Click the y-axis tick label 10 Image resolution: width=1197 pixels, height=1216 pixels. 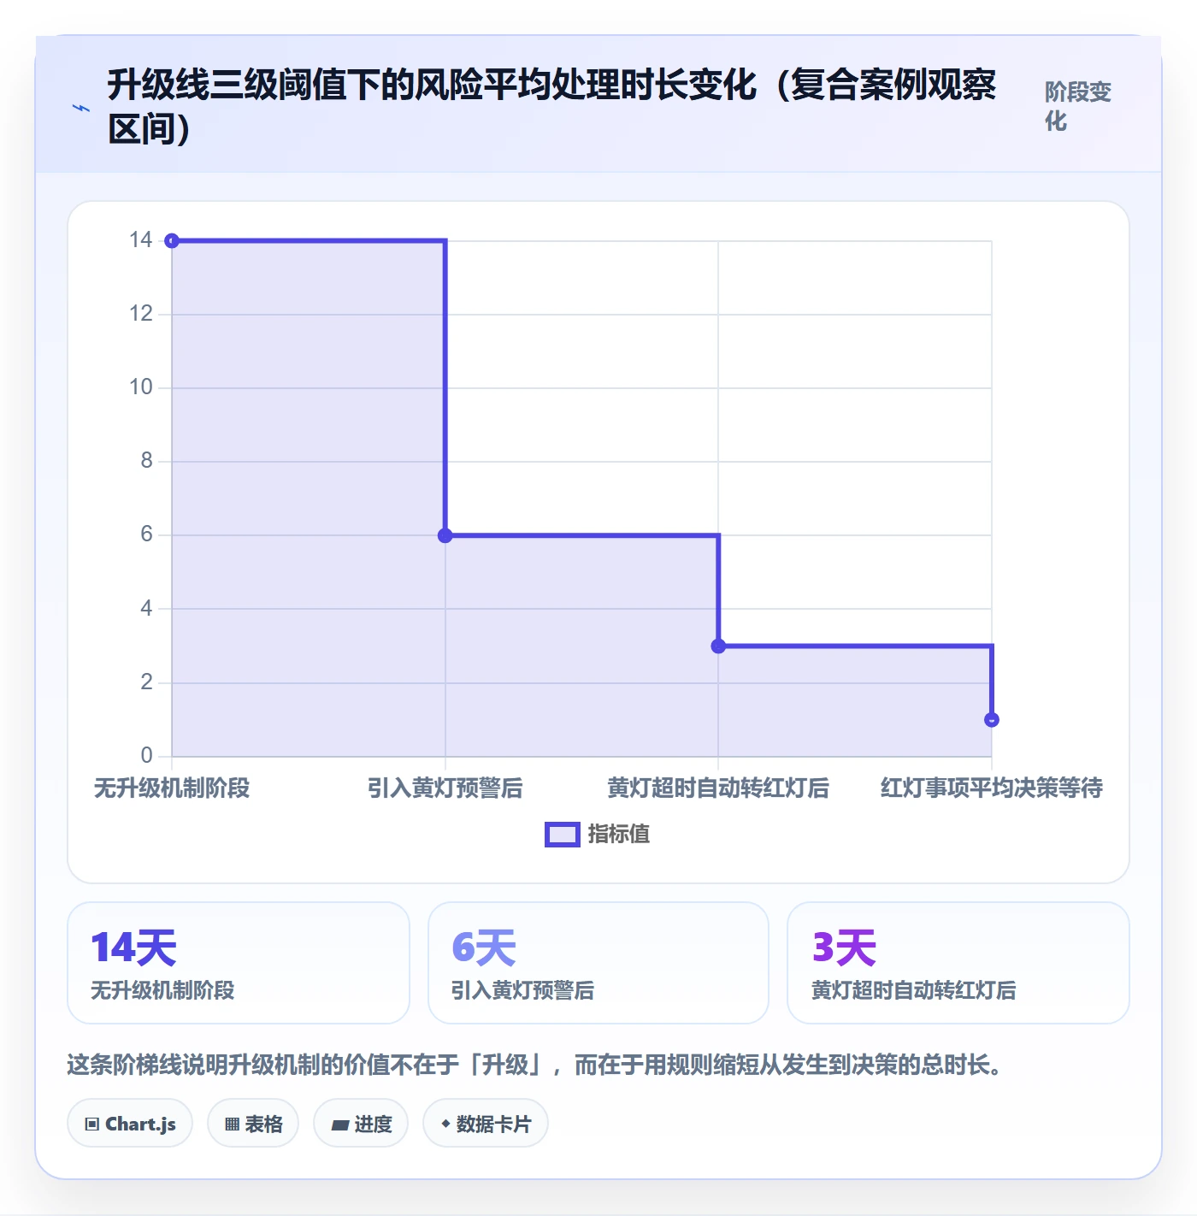pos(141,387)
